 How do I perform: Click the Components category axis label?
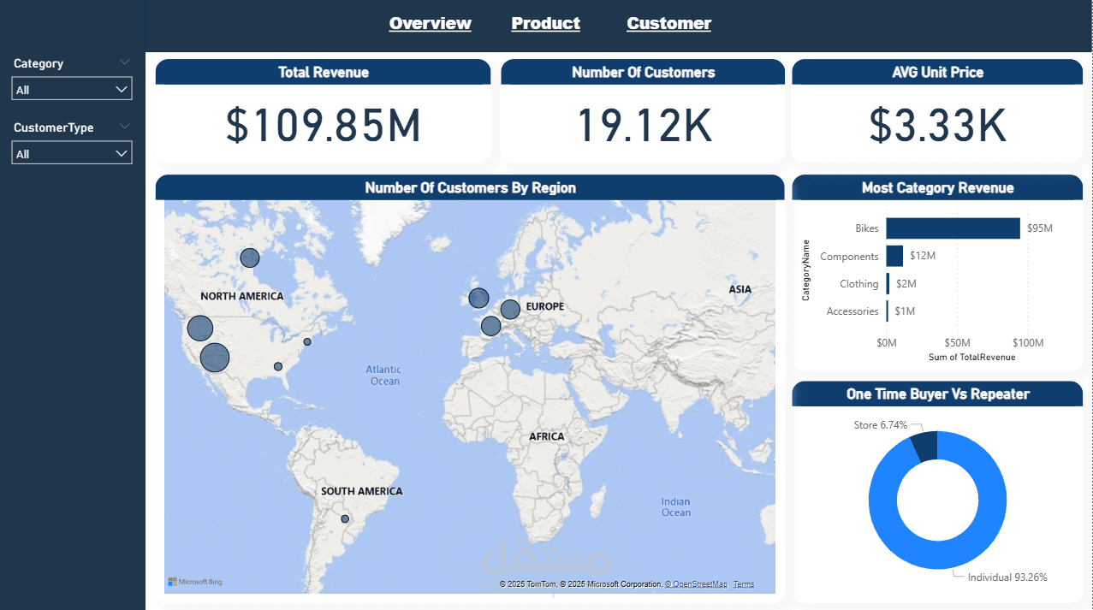point(849,256)
